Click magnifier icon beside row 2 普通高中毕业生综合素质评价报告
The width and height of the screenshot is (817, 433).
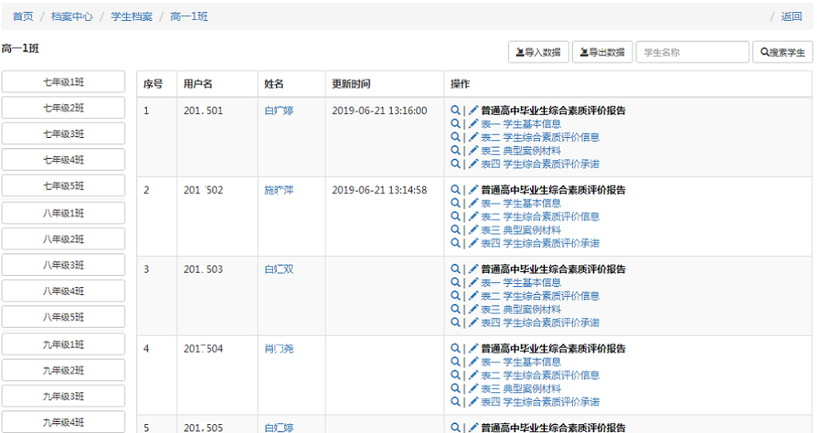(x=455, y=190)
